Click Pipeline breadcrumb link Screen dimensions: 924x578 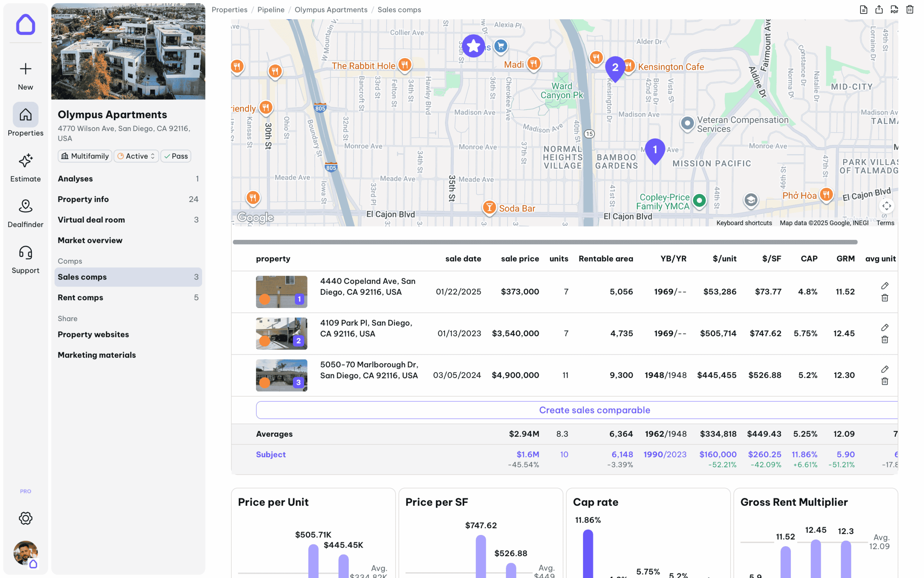271,9
